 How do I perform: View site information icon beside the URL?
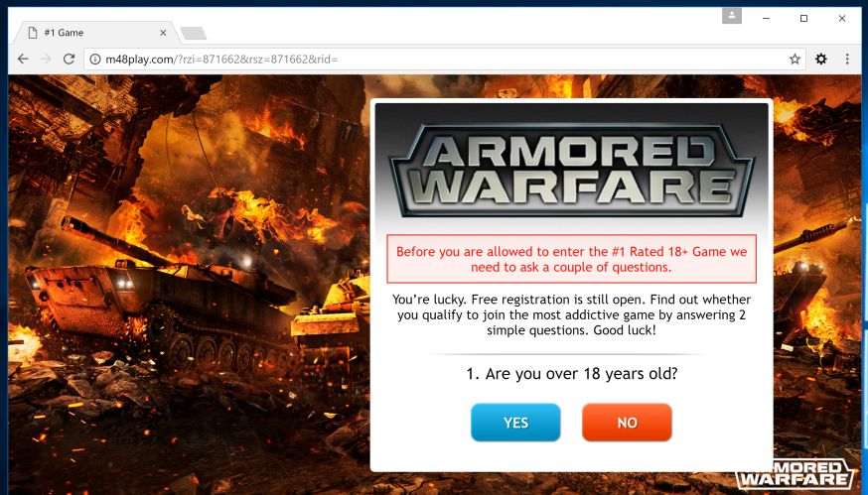point(95,60)
